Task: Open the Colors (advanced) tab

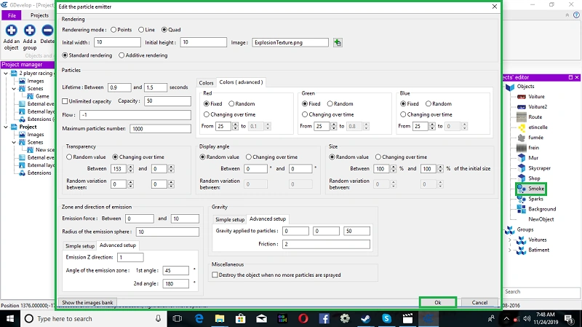Action: pyautogui.click(x=241, y=82)
